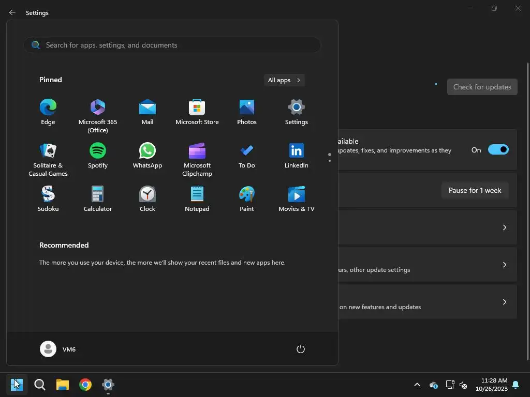
Task: Launch Microsoft 365 (Office) app
Action: point(98,116)
